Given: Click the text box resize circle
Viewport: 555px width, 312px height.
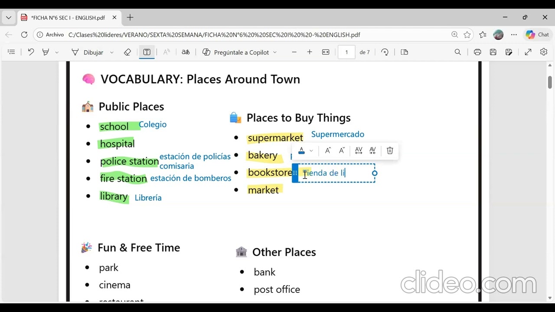Looking at the screenshot, I should coord(375,173).
